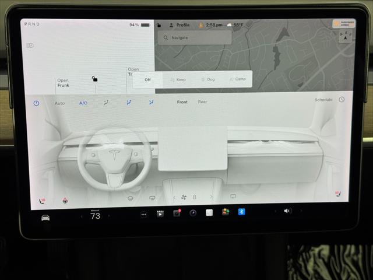Tap the 2:58 pm clock
373x280 pixels.
point(214,25)
